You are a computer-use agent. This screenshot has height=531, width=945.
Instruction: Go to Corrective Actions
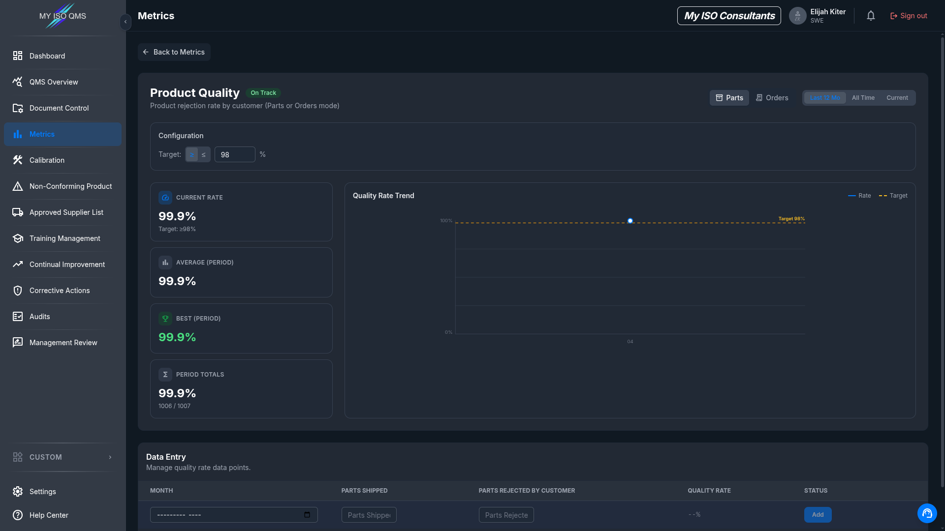(x=63, y=291)
